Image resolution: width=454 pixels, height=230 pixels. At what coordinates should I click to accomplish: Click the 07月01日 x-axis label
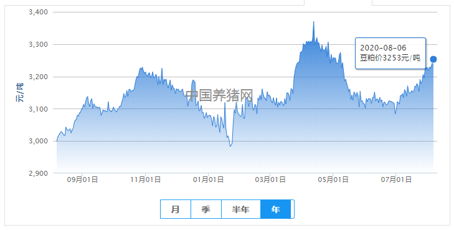point(396,180)
